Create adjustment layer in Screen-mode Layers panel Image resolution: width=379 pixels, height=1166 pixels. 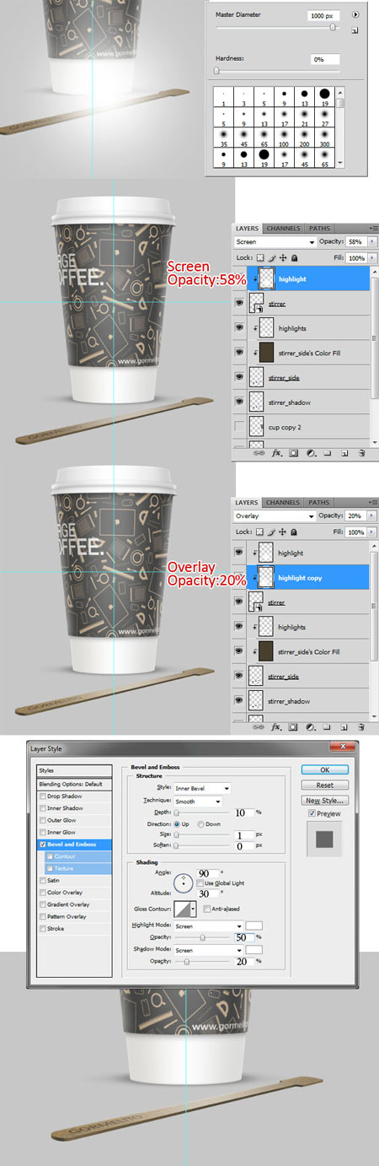click(310, 453)
